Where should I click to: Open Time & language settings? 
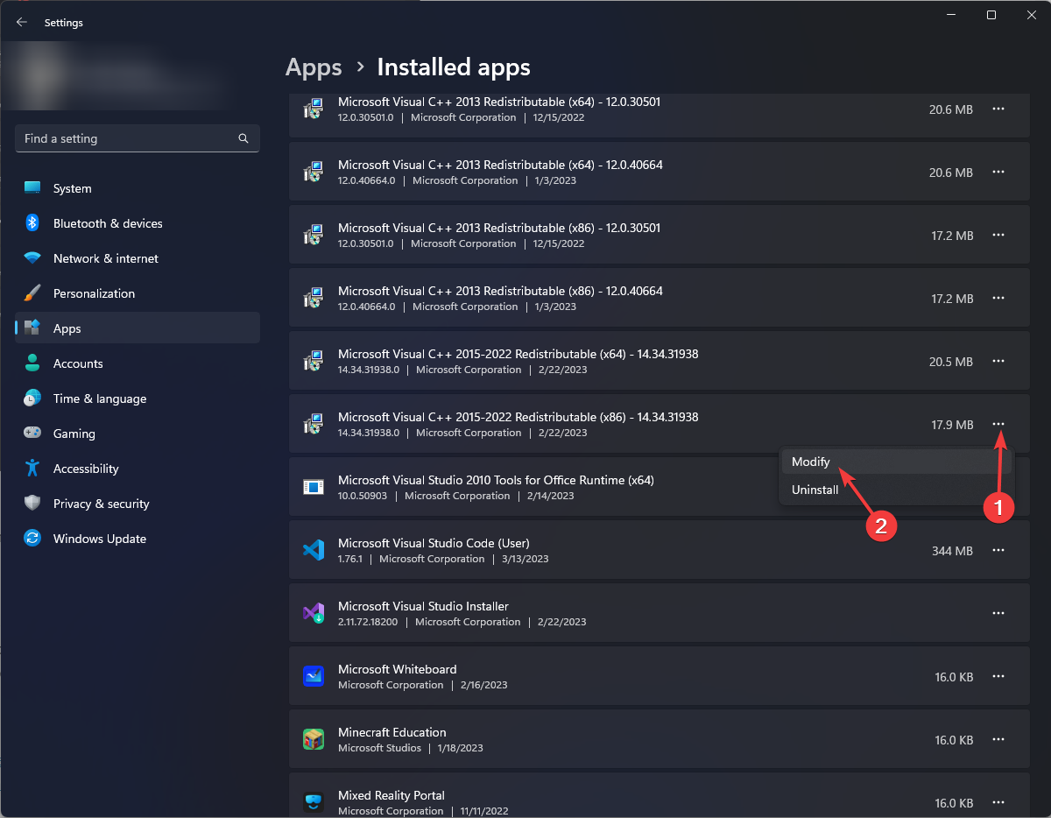click(x=138, y=398)
